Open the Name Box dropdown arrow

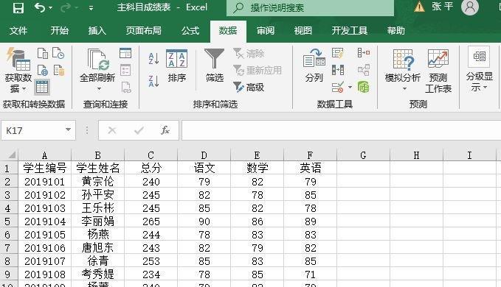[68, 130]
